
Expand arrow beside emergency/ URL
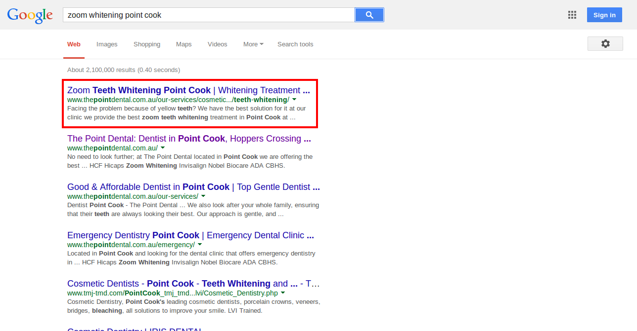coord(200,245)
